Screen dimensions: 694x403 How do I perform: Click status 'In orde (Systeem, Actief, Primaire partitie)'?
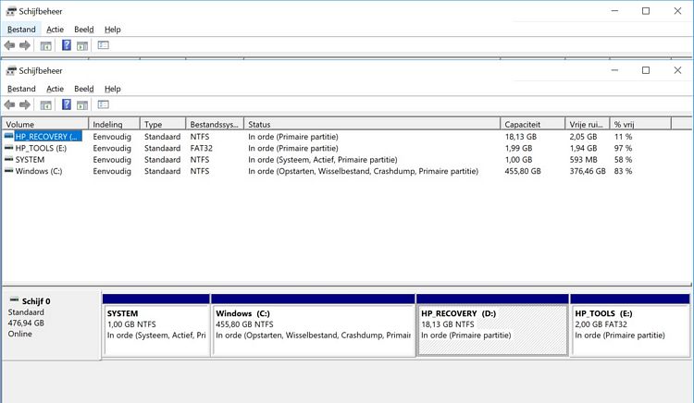323,160
